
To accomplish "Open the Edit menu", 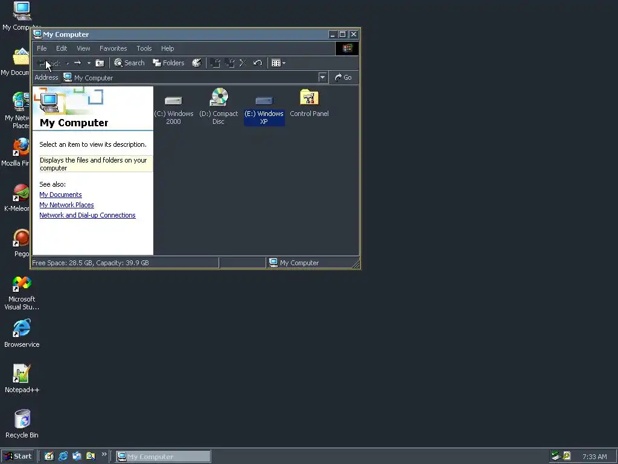I will tap(62, 48).
